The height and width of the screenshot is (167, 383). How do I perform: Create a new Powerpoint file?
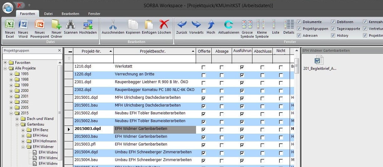39,29
